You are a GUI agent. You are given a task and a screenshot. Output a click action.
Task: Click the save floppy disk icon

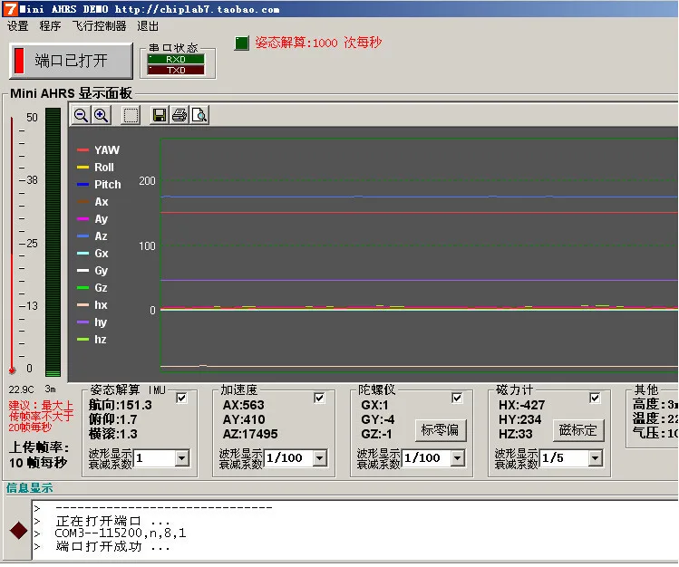click(160, 115)
